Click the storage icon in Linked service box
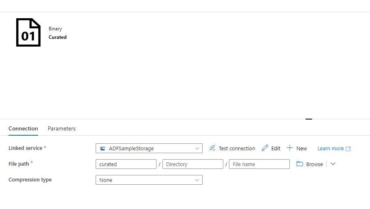The width and height of the screenshot is (370, 209). point(103,149)
